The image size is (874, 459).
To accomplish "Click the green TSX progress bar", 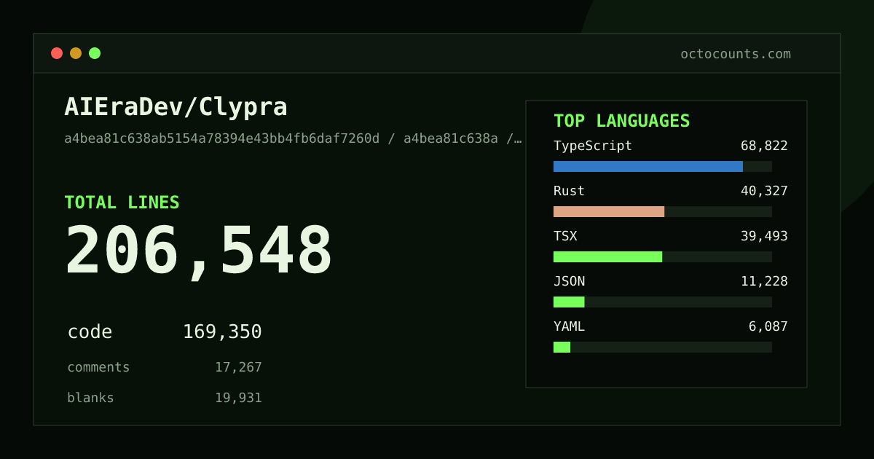I will pos(607,256).
